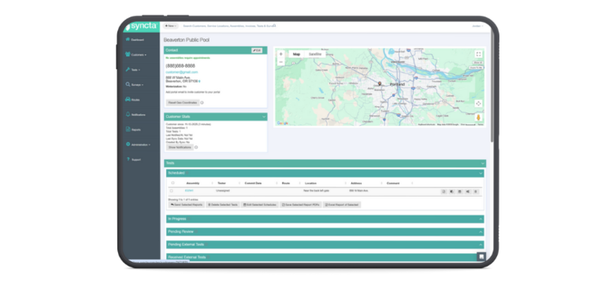Collapse the Customer Stats panel chevron
Screen dimensions: 605x291
coord(264,116)
